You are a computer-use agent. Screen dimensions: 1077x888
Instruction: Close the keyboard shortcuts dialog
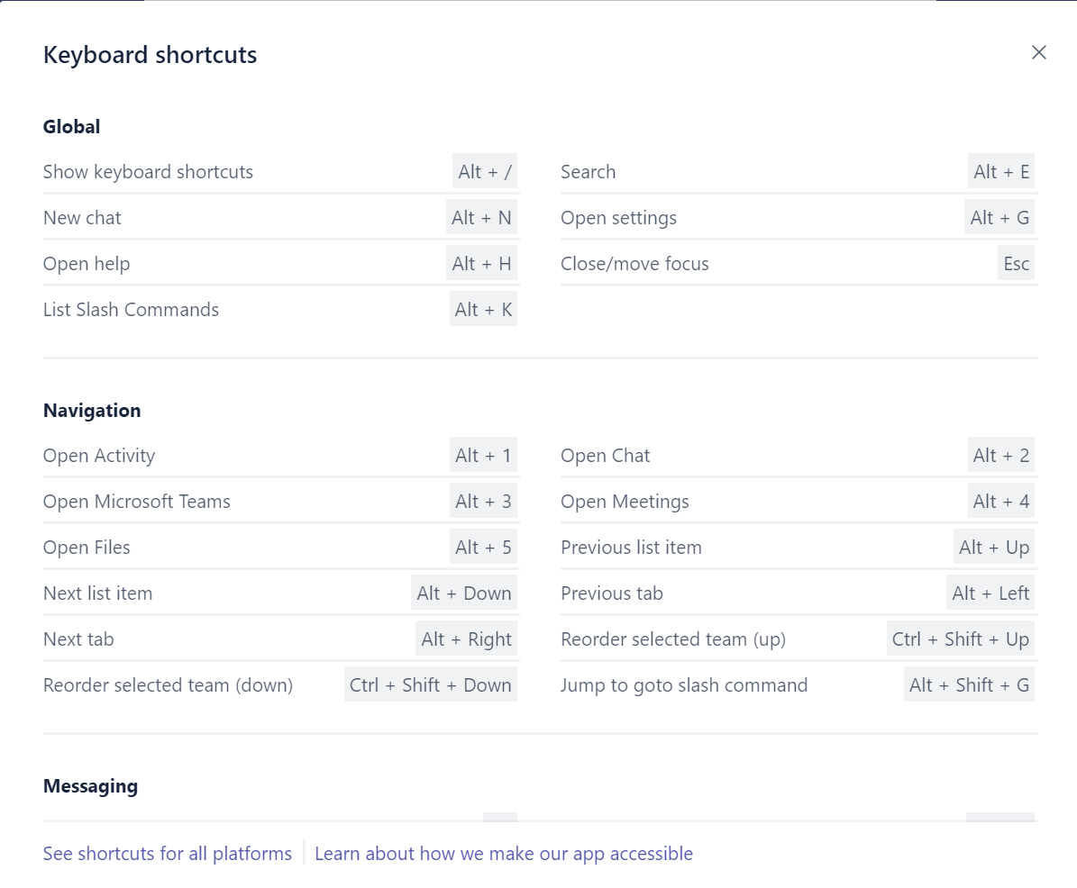point(1039,52)
